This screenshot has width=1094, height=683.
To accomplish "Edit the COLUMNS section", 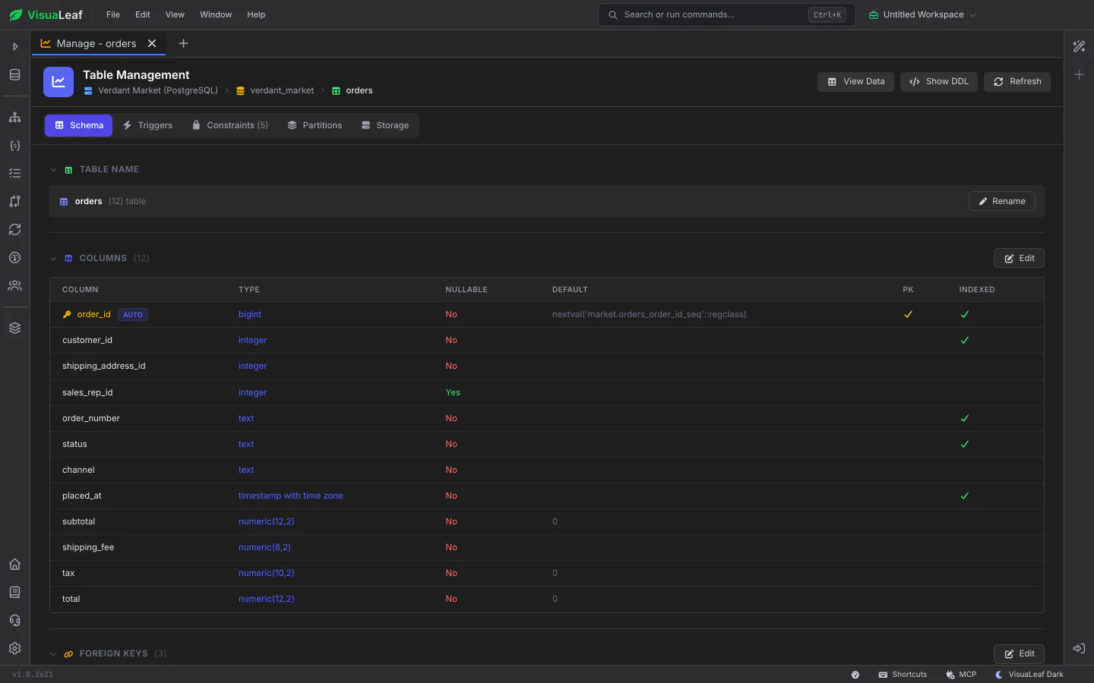I will [x=1019, y=259].
